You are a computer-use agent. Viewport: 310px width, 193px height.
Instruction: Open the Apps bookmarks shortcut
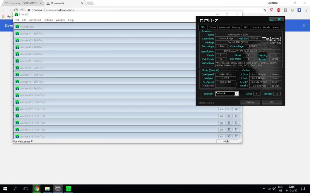7,16
